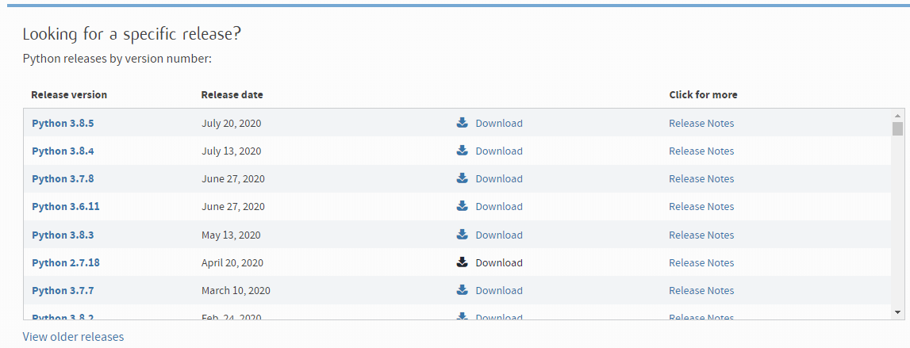Click the Python releases by version number text
The height and width of the screenshot is (348, 910).
(117, 59)
